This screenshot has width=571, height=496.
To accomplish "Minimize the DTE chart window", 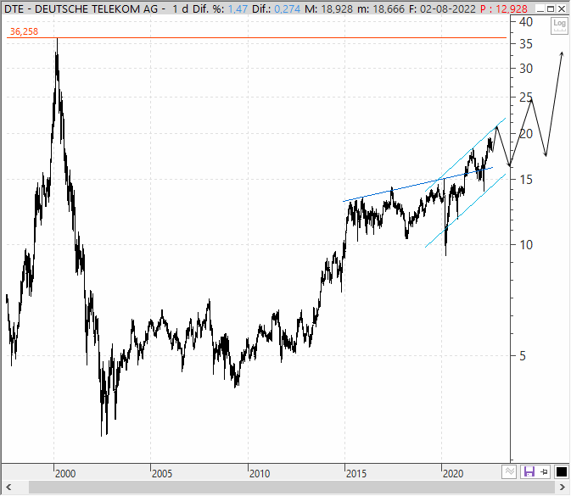I will 540,8.
